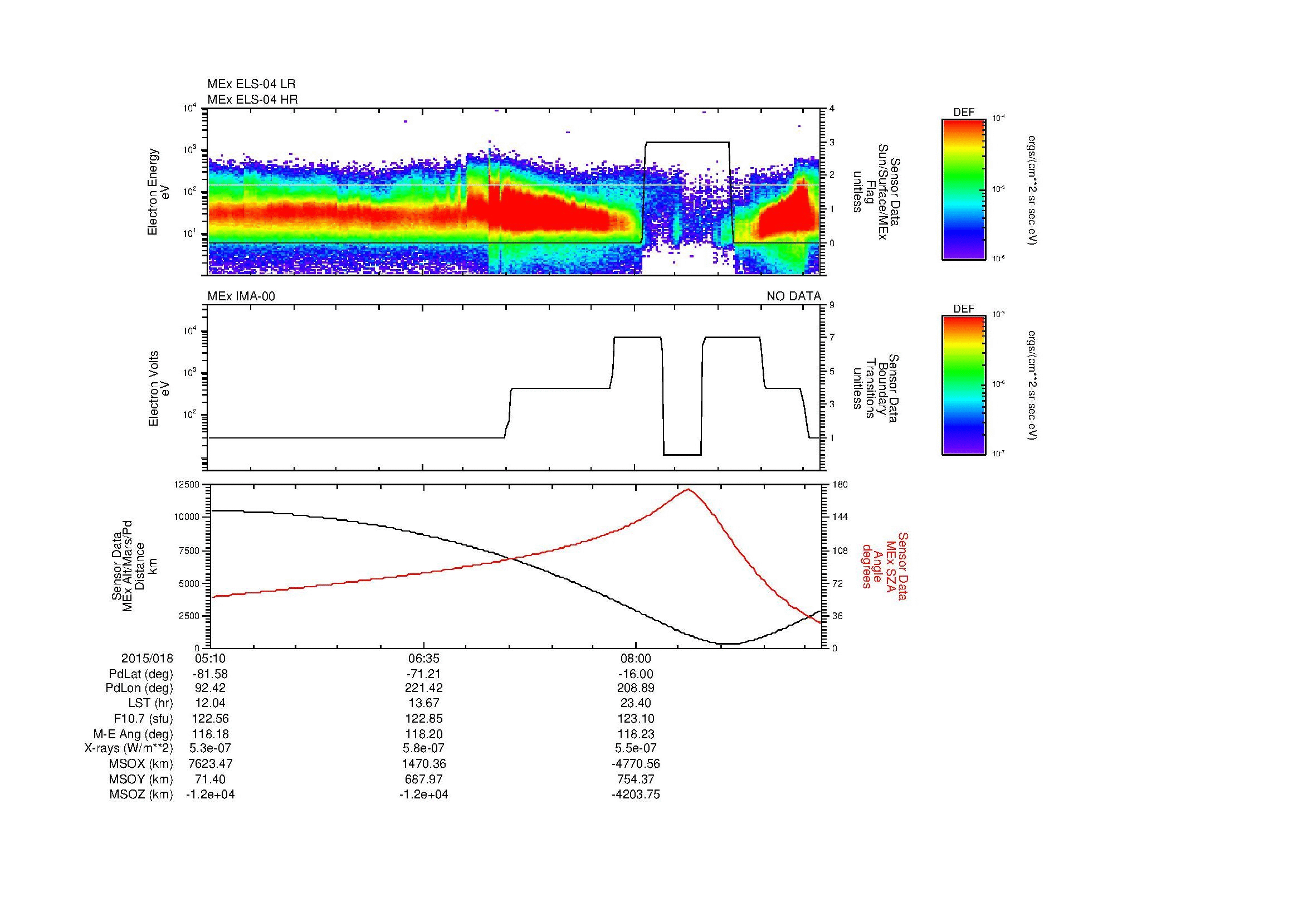Click the MSOY value "754.37"
Image resolution: width=1303 pixels, height=921 pixels.
coord(636,779)
